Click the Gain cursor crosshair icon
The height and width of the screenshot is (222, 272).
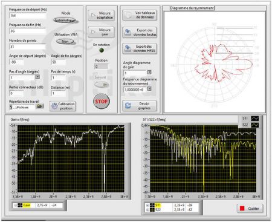click(x=20, y=205)
